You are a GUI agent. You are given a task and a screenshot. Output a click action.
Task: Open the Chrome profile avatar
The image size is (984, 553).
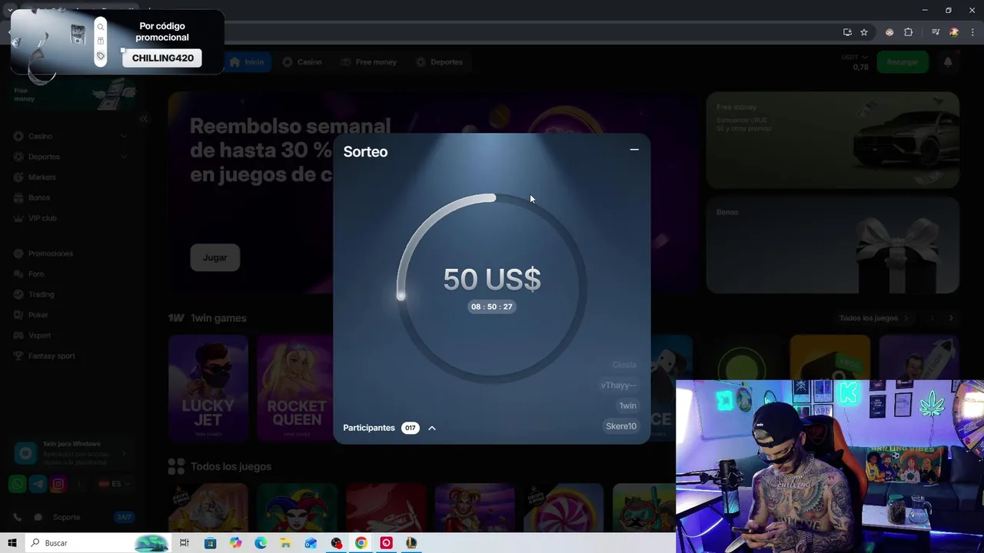pos(954,32)
